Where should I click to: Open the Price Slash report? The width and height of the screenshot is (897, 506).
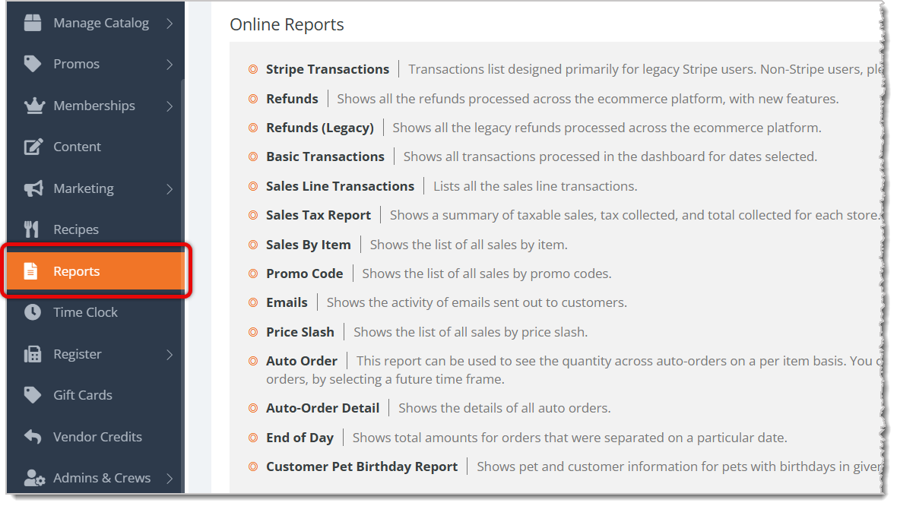click(300, 332)
